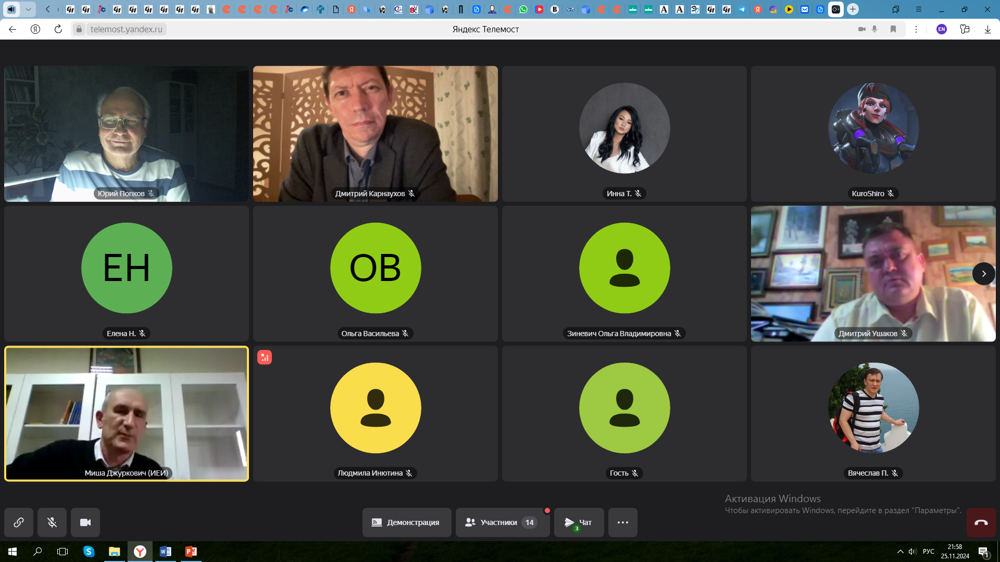Open PowerPoint from the Windows taskbar
This screenshot has height=562, width=1000.
pos(191,552)
